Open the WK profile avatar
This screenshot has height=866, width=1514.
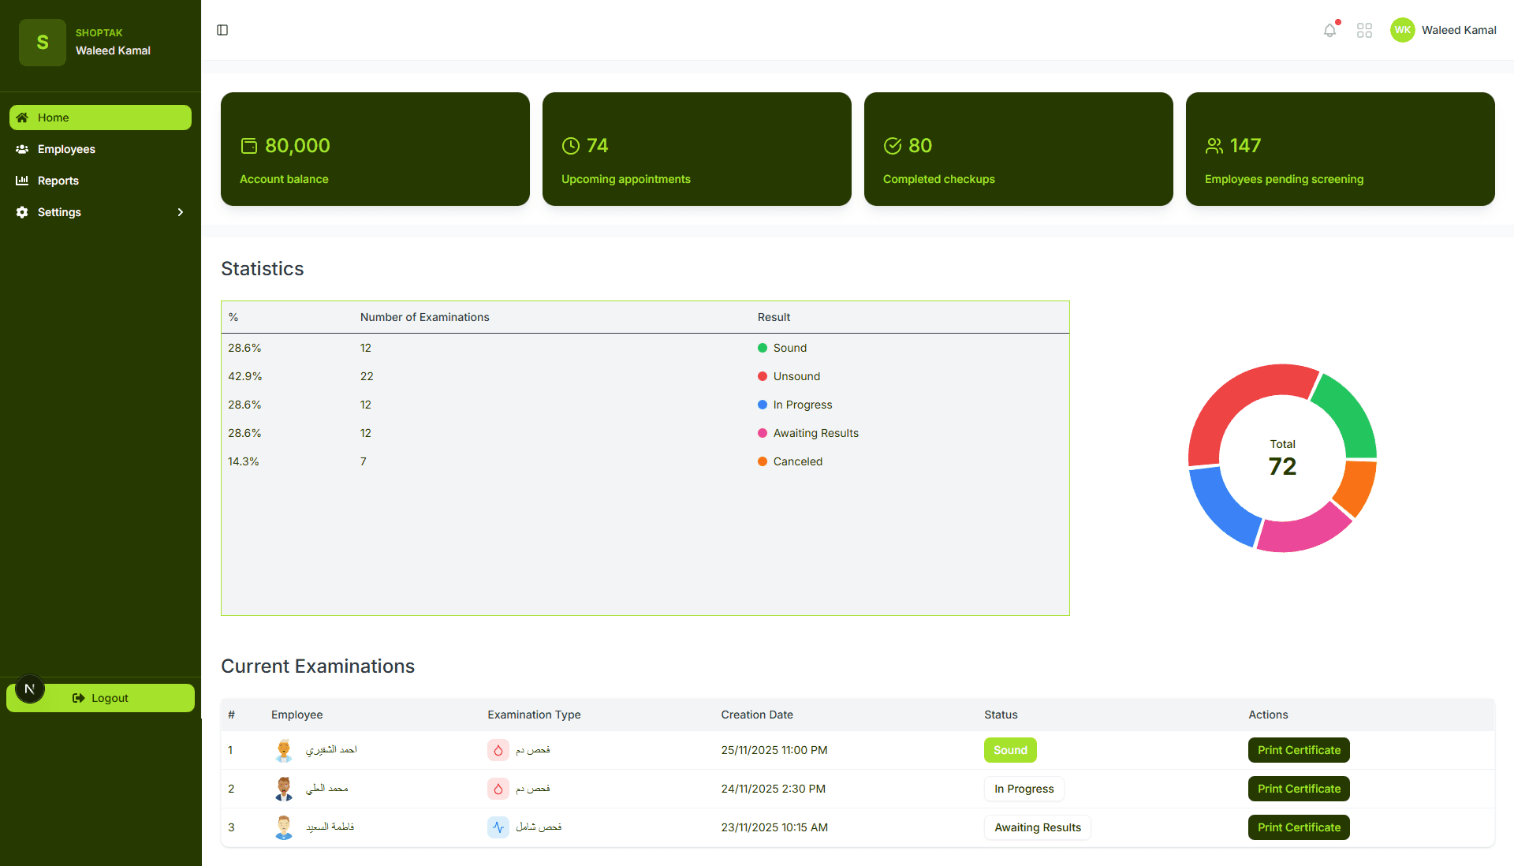click(1402, 29)
